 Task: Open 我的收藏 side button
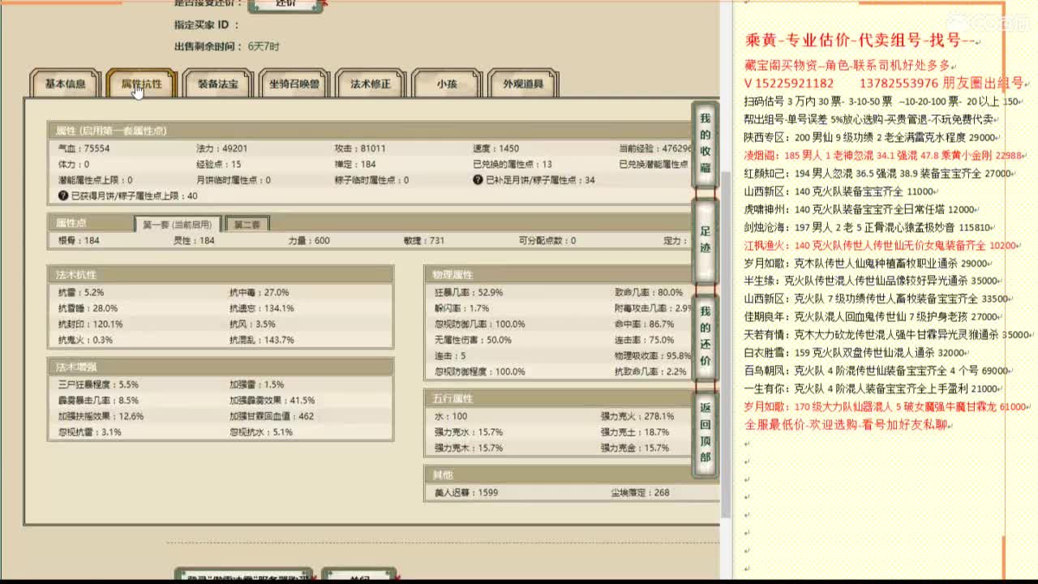tap(705, 144)
